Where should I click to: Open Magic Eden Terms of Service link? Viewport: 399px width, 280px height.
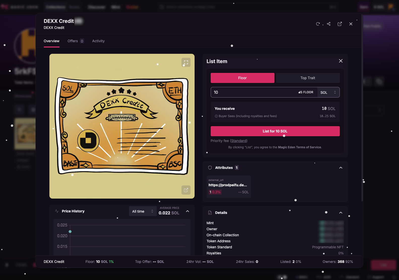[300, 147]
